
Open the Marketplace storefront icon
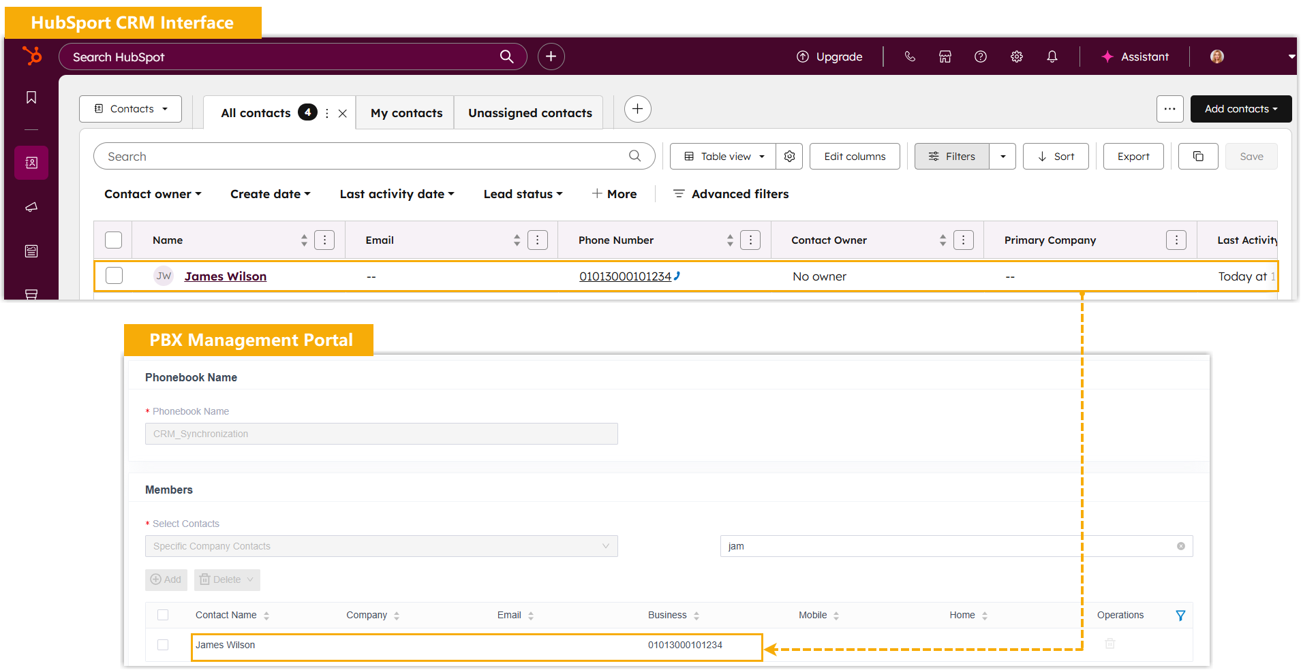tap(945, 57)
